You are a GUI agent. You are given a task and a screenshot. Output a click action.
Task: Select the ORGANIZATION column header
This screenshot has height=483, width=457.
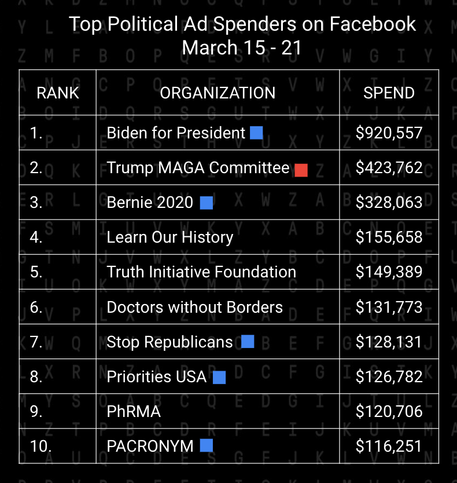(x=218, y=93)
